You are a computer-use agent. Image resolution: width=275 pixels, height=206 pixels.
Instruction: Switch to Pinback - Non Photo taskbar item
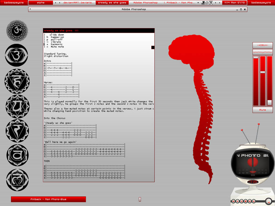[x=179, y=3]
